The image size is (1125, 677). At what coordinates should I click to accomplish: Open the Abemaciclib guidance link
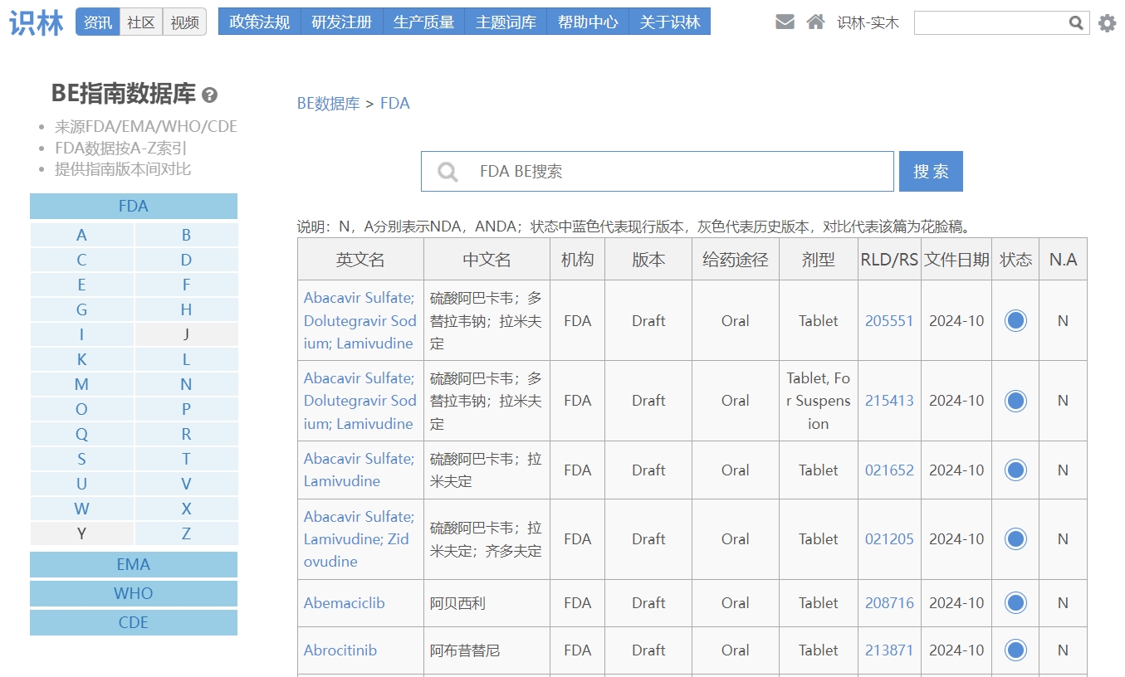344,603
